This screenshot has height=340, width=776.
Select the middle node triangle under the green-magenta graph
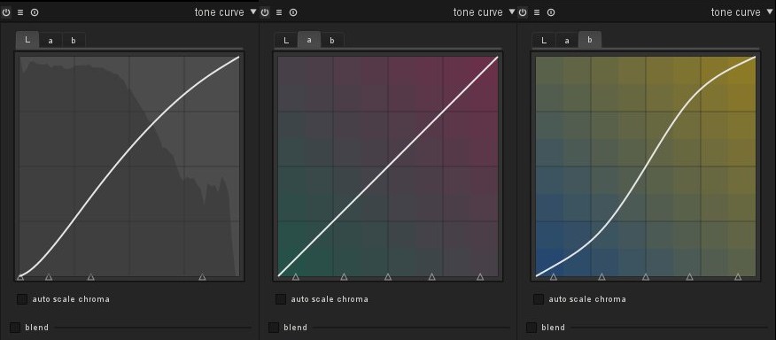[388, 277]
